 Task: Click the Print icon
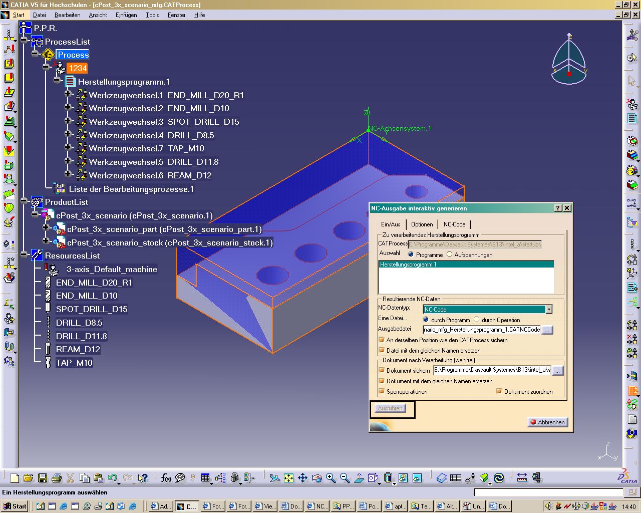click(57, 478)
